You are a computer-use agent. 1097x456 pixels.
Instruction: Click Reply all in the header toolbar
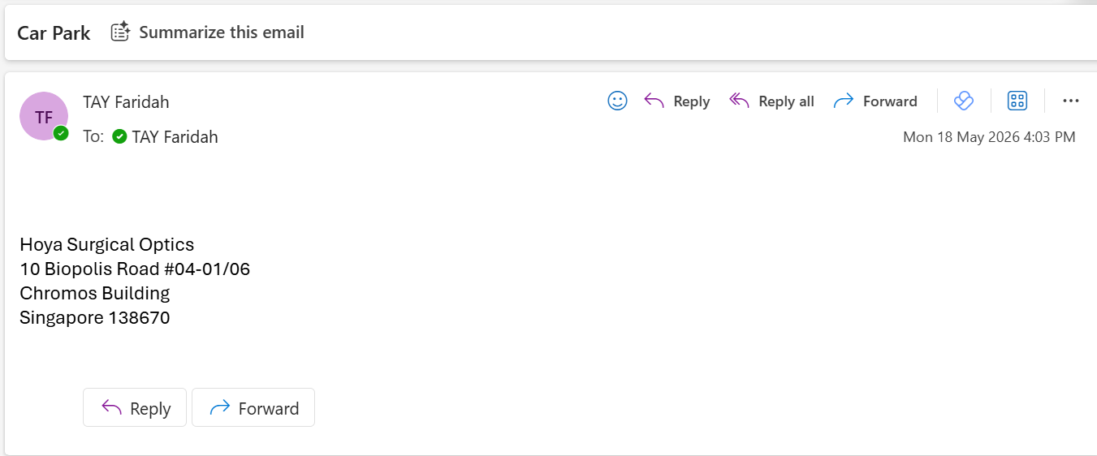point(771,101)
